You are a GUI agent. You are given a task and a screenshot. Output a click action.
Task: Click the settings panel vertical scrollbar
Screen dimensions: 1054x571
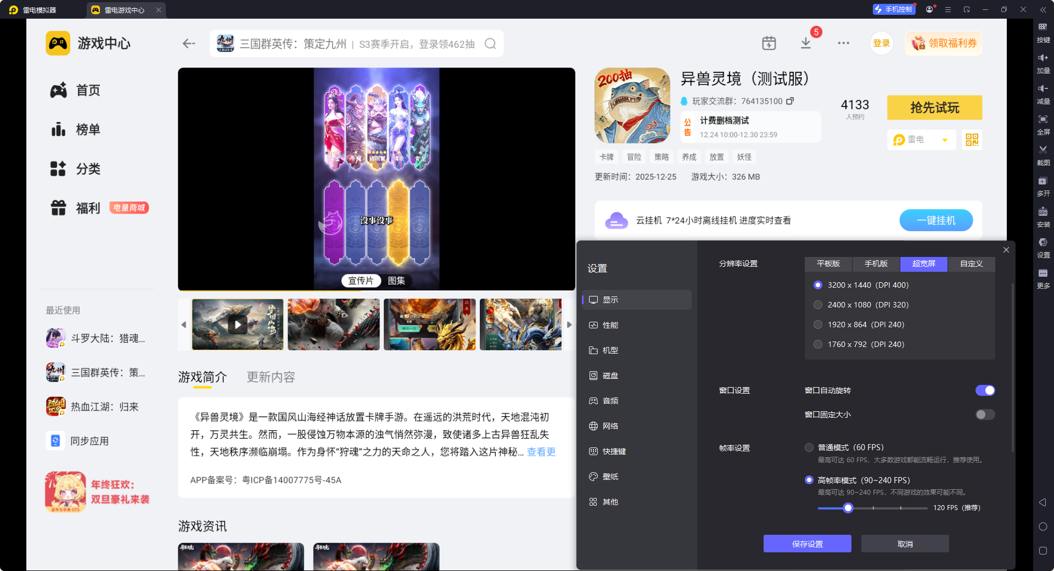click(1013, 368)
